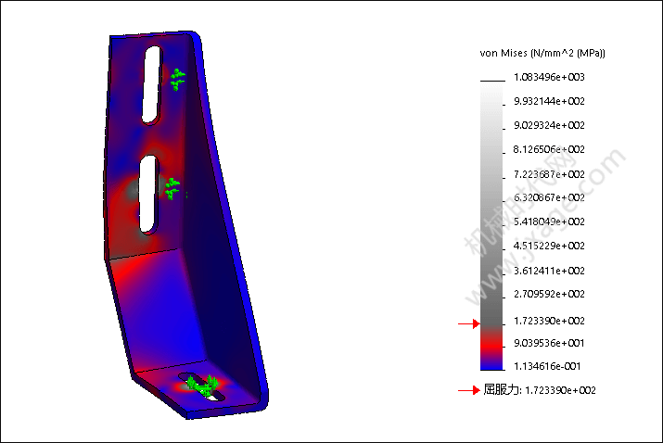Click the green fixture symbol beside the middle slot
The width and height of the screenshot is (663, 443).
172,188
